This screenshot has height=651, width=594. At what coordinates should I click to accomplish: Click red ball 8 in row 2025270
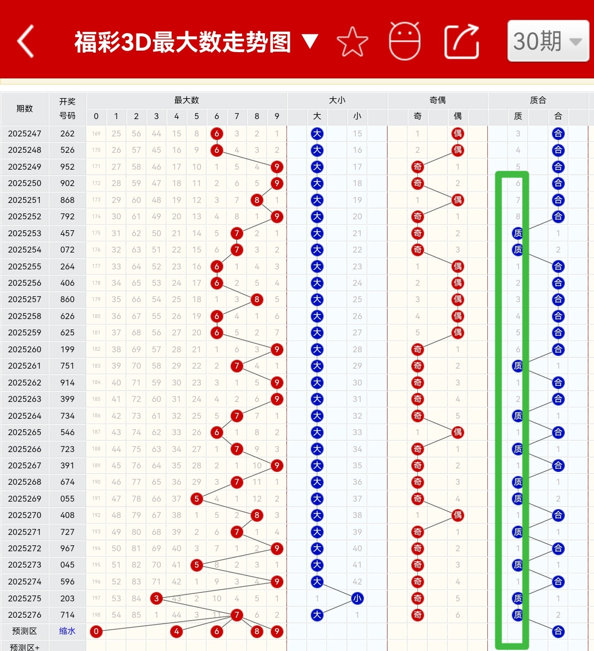(257, 515)
